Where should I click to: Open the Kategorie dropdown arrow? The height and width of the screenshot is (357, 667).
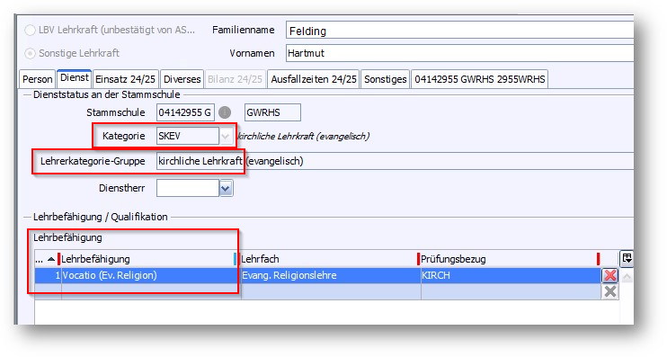pyautogui.click(x=226, y=136)
